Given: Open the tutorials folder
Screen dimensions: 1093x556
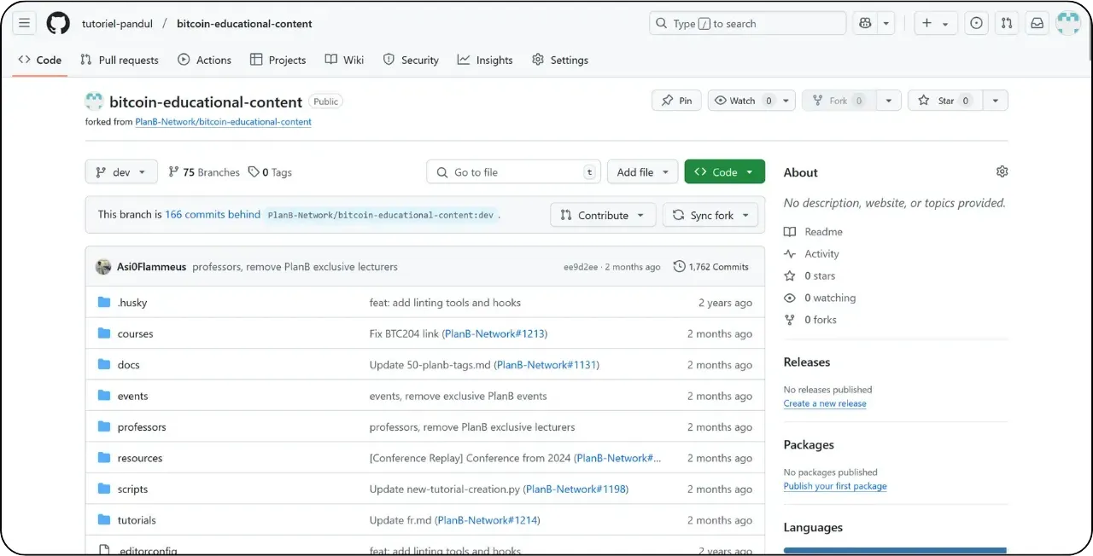Looking at the screenshot, I should [137, 519].
